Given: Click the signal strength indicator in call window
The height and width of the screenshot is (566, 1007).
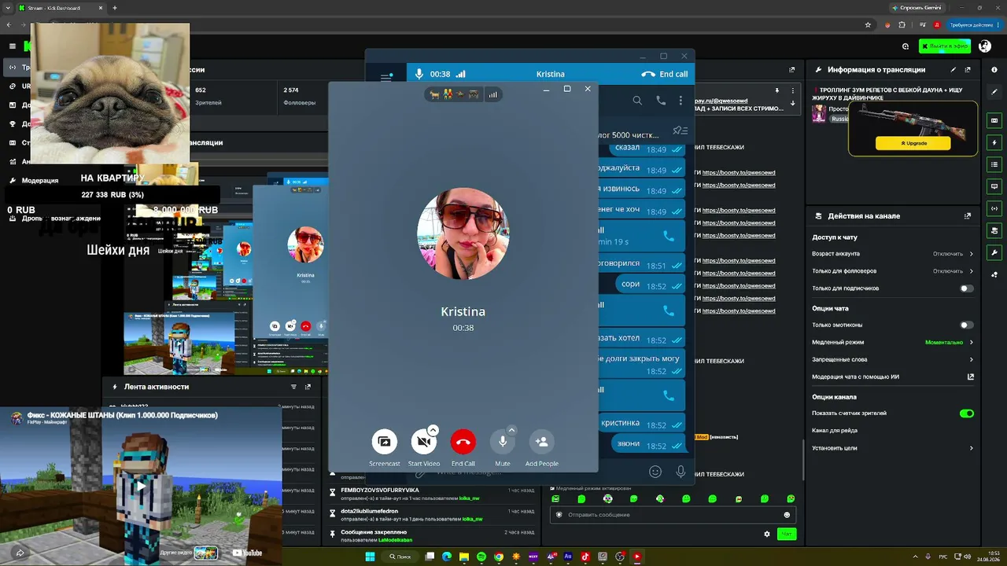Looking at the screenshot, I should coord(492,94).
